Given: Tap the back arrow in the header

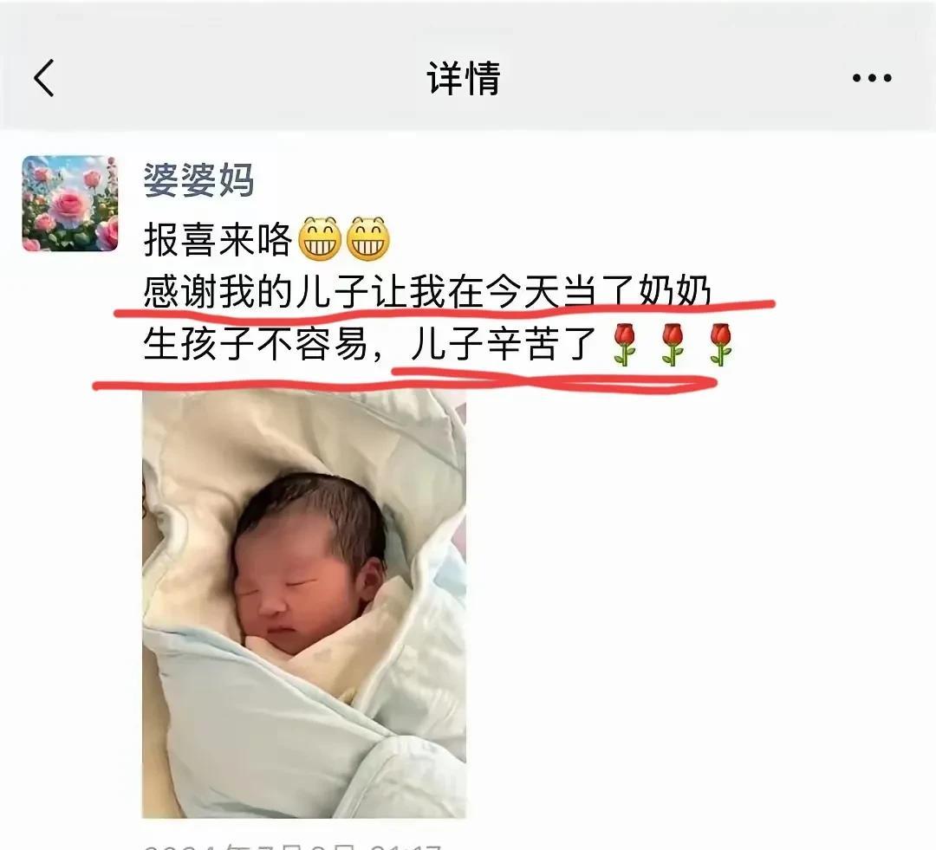Looking at the screenshot, I should tap(44, 78).
